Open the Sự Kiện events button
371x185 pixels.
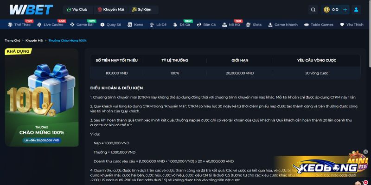click(142, 10)
